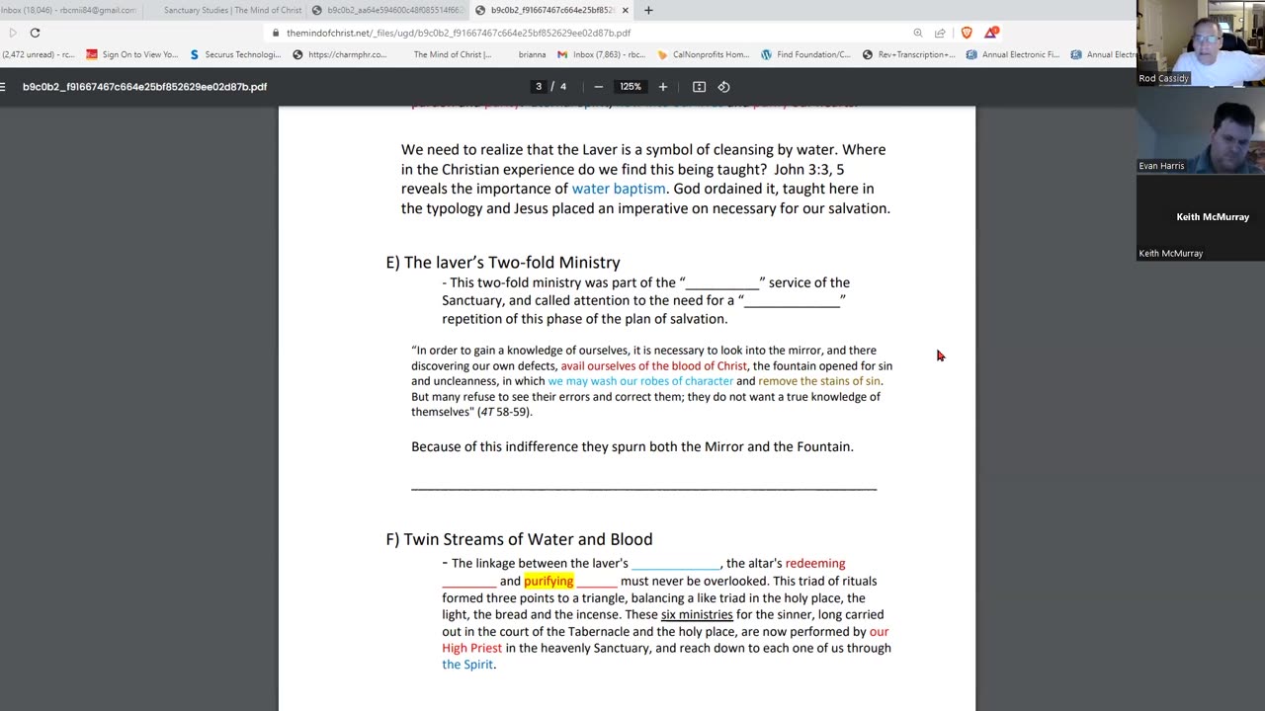Image resolution: width=1265 pixels, height=711 pixels.
Task: Open the brianna bookmark
Action: coord(532,54)
